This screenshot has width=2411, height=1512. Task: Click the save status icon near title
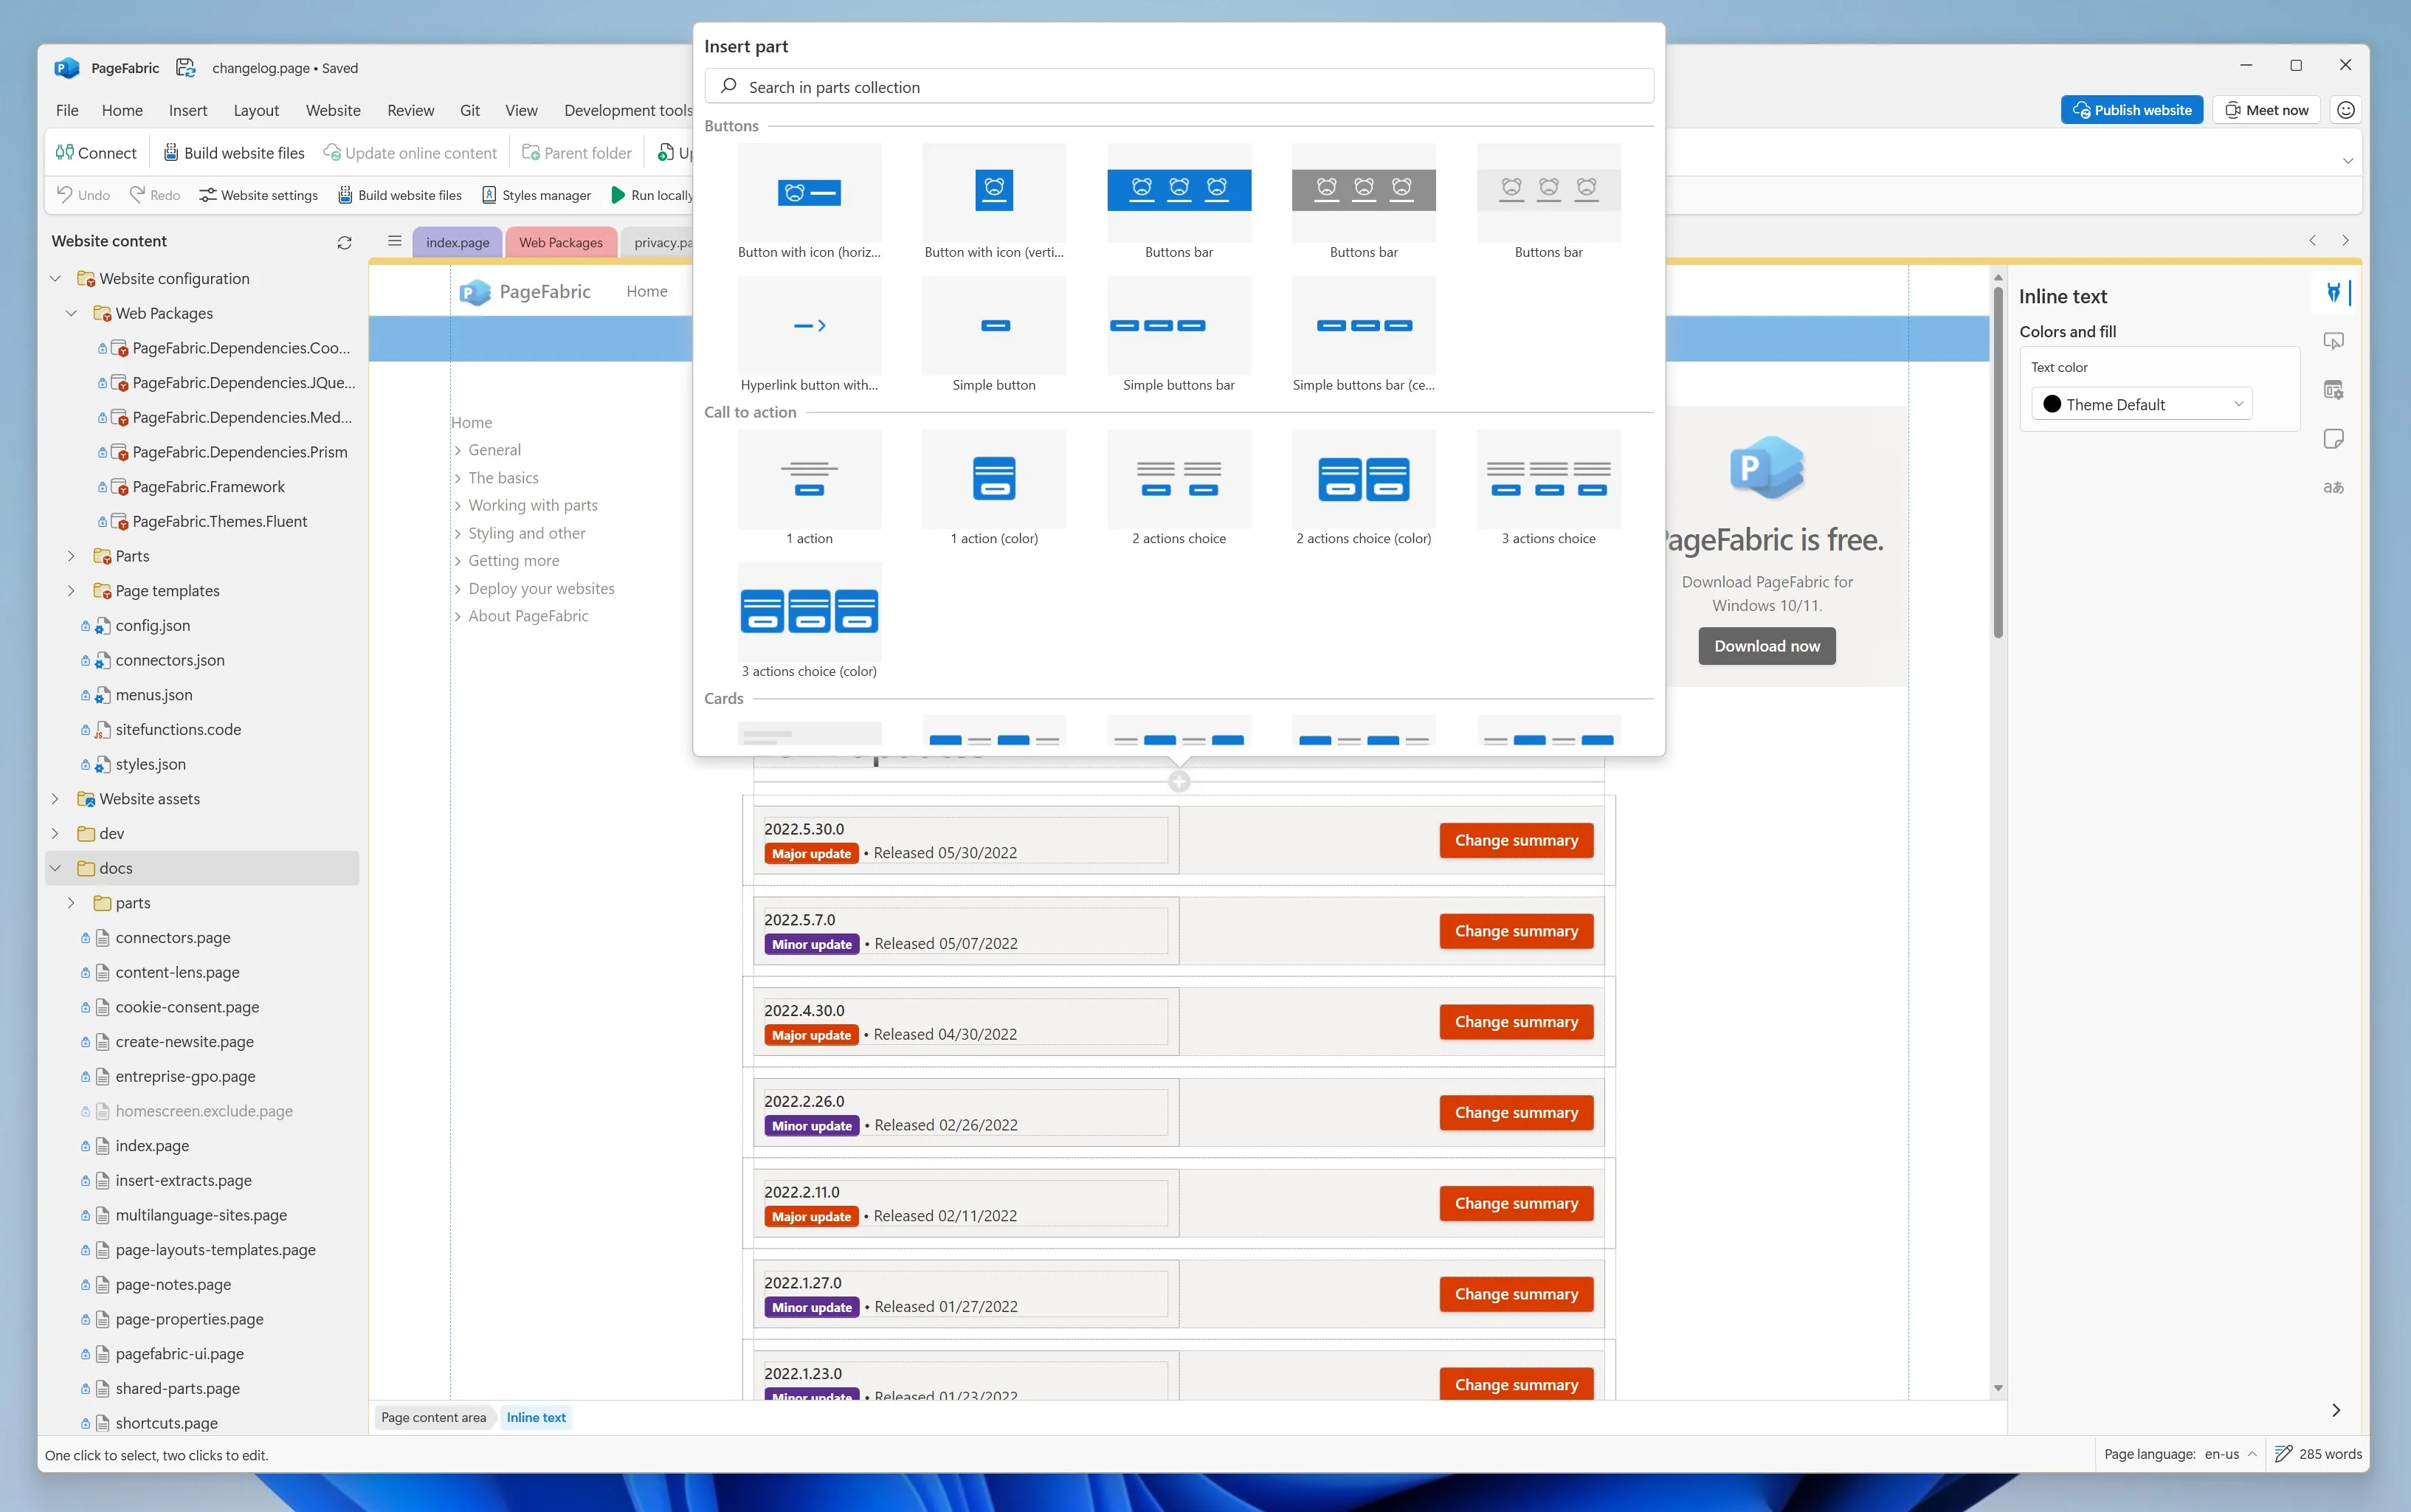tap(186, 67)
